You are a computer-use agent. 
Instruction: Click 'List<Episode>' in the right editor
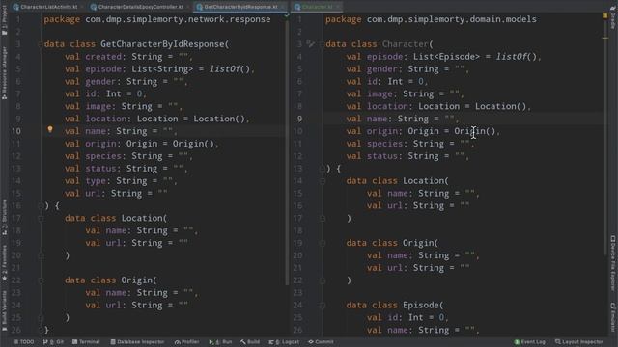(446, 57)
